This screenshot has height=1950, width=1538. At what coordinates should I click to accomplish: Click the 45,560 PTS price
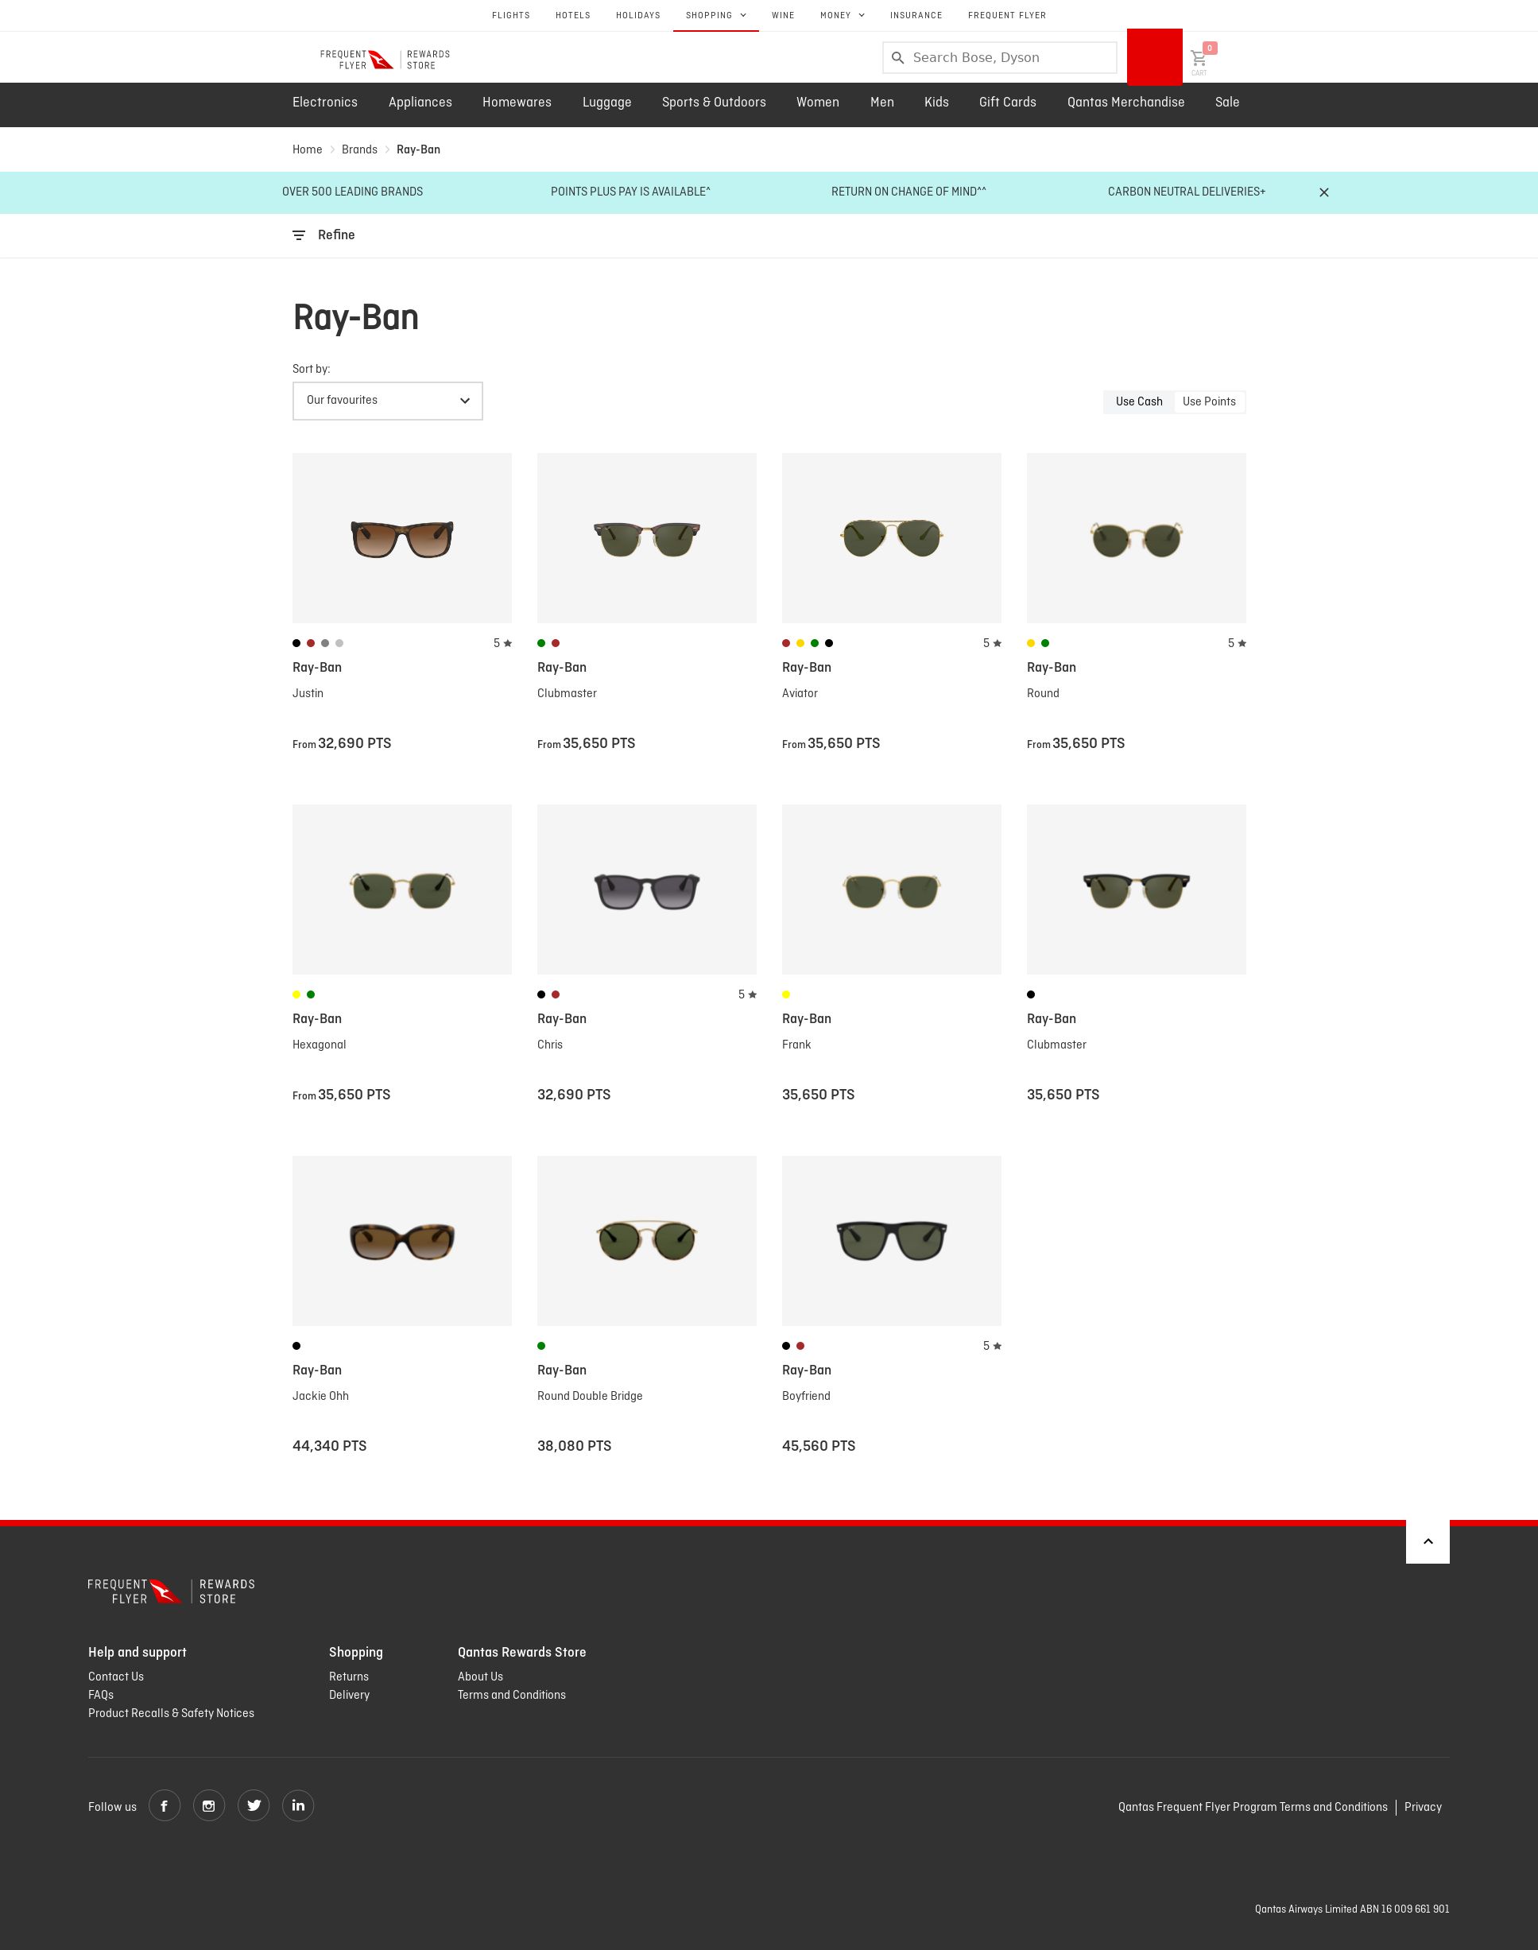[x=819, y=1446]
